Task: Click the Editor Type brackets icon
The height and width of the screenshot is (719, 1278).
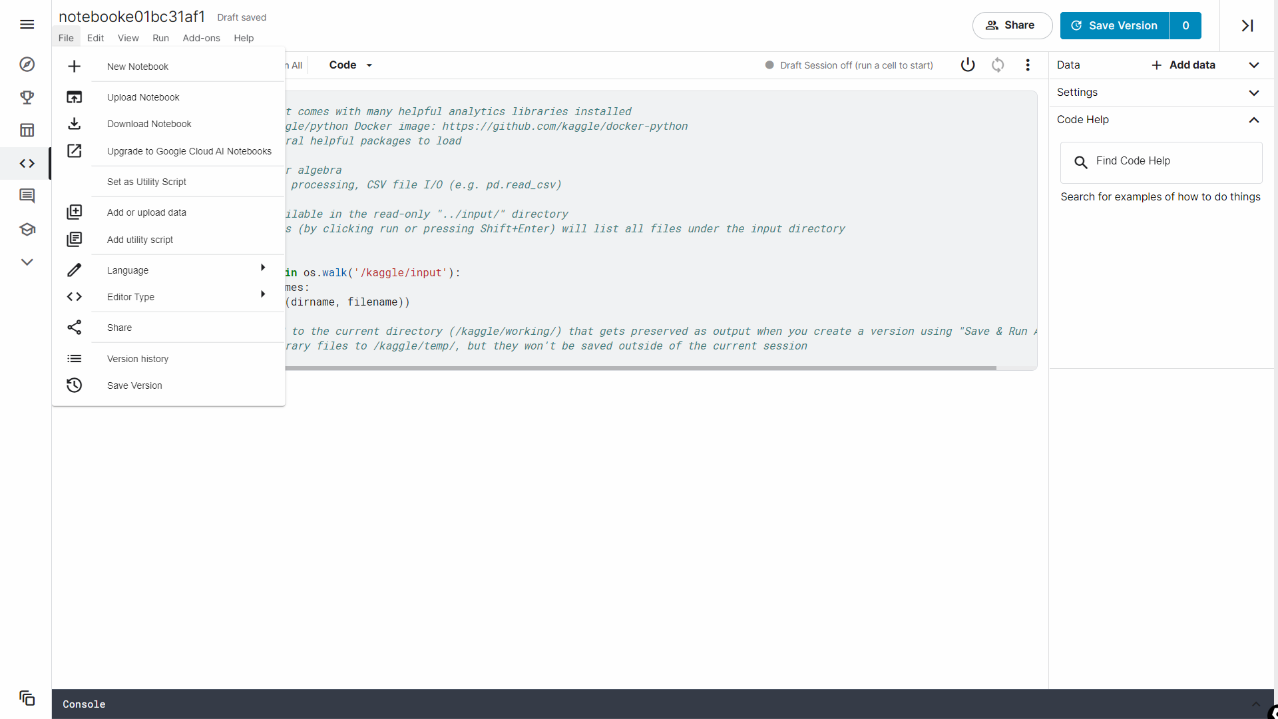Action: (75, 297)
